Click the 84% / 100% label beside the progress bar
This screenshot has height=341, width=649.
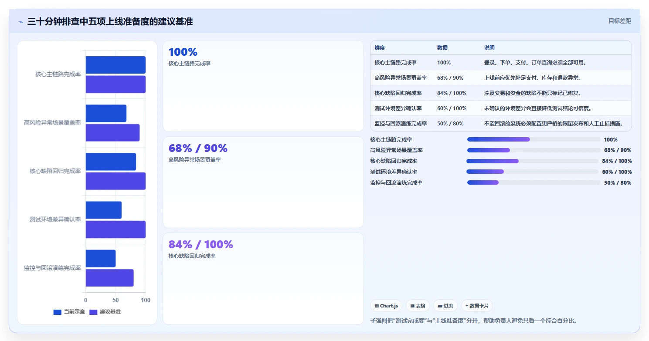pos(617,161)
